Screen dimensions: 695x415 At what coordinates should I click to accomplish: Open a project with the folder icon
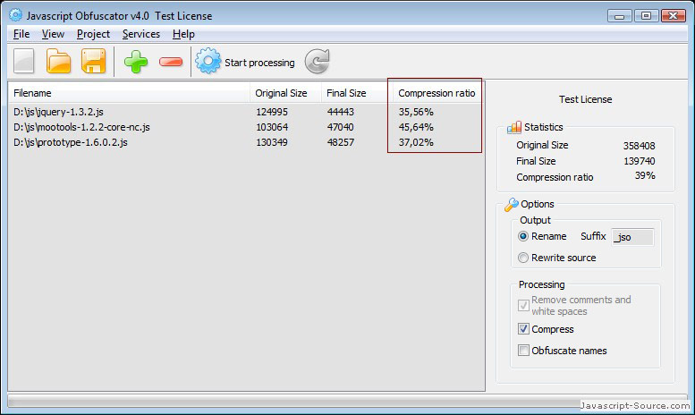[58, 61]
